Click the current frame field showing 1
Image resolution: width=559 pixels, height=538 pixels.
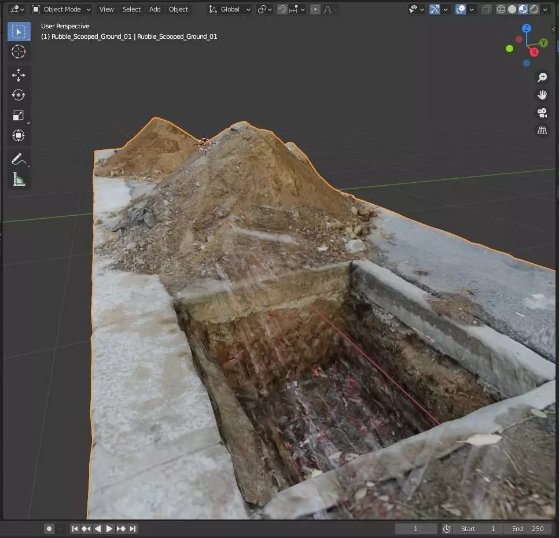(x=415, y=529)
